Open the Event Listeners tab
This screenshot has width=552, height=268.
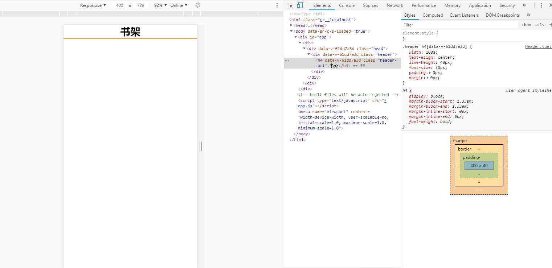coord(464,15)
